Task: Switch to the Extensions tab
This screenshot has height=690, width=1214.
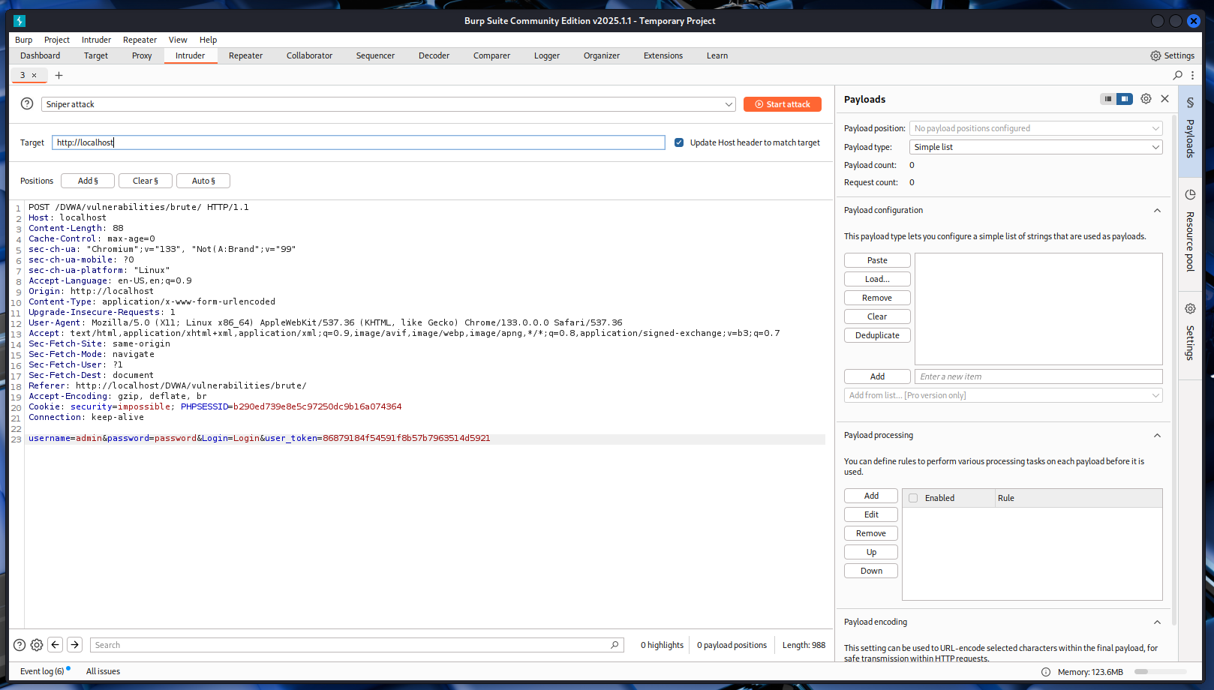Action: [x=663, y=55]
